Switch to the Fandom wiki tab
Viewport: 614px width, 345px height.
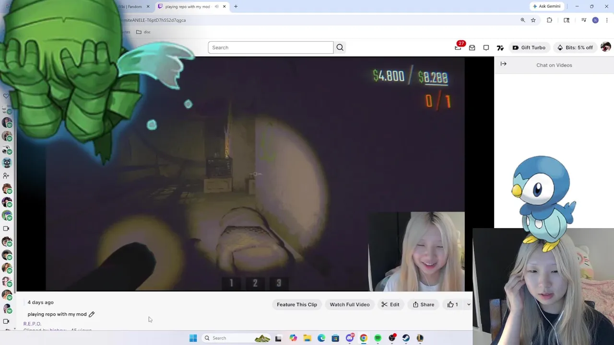(130, 7)
